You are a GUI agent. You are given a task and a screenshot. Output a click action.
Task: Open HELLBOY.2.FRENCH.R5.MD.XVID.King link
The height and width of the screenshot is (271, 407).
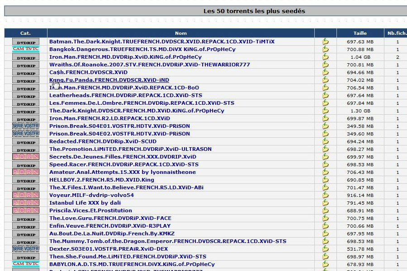pos(101,180)
